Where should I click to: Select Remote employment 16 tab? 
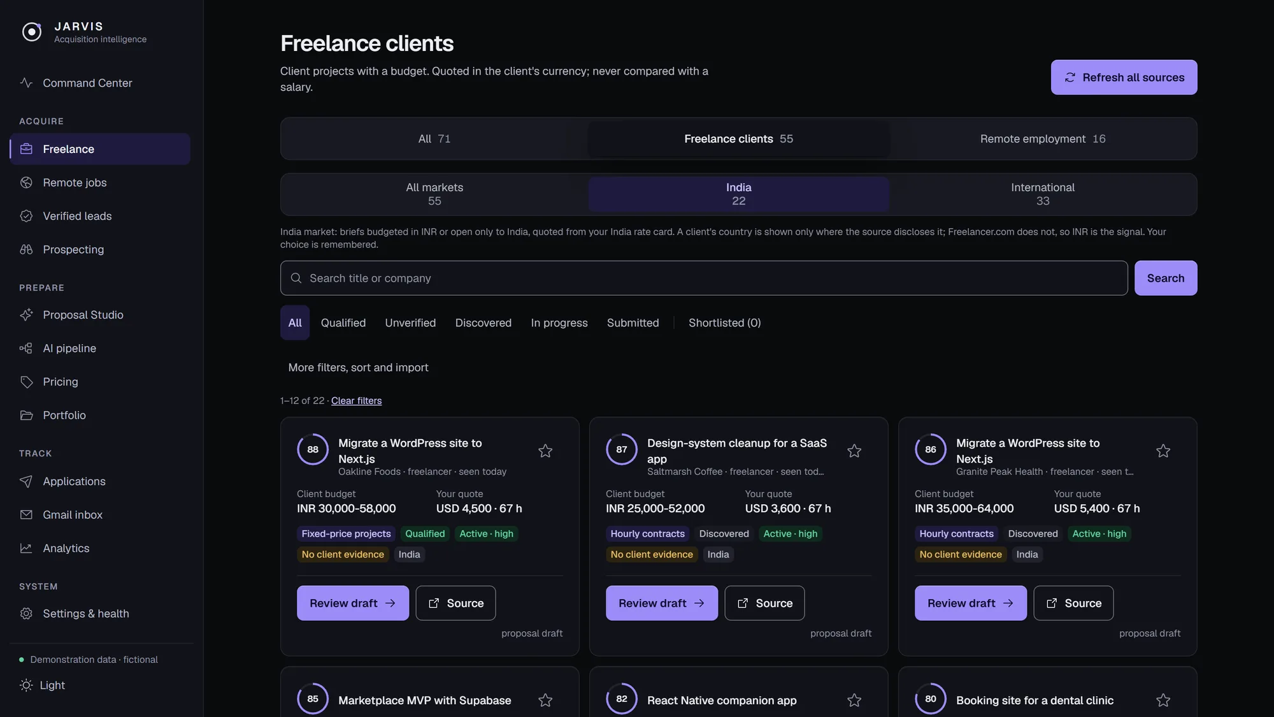click(1043, 138)
